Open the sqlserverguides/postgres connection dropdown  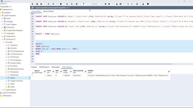pos(53,8)
